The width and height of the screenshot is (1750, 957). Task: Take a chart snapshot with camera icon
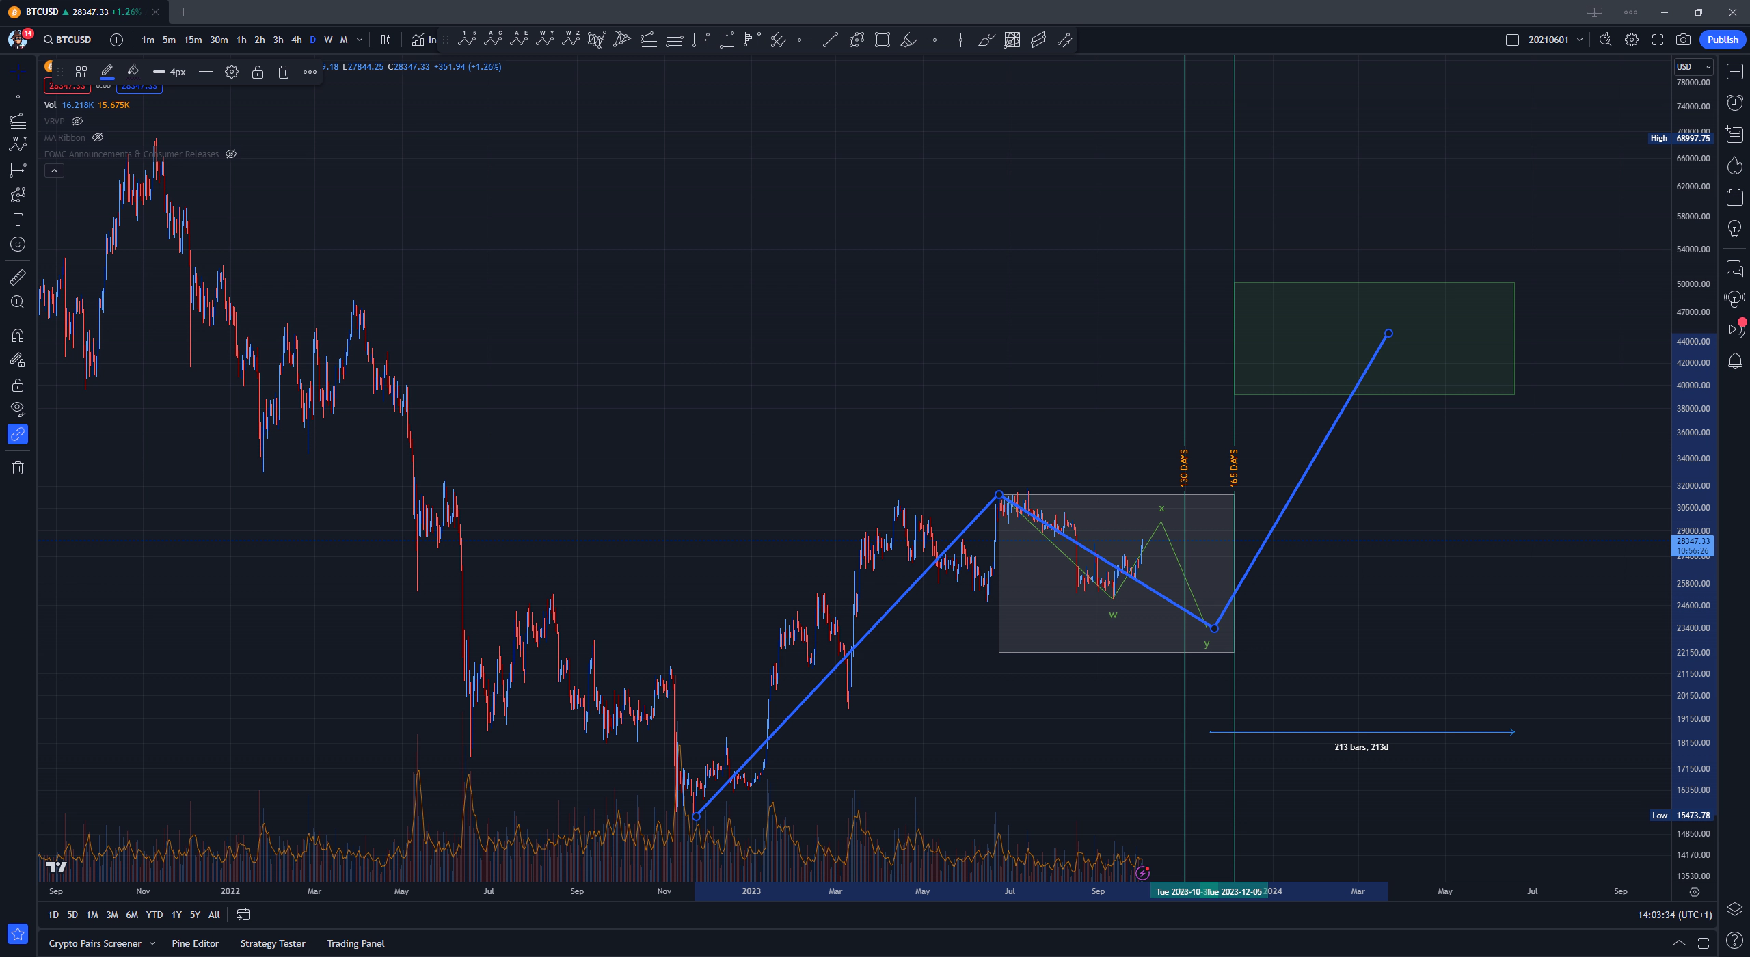pyautogui.click(x=1683, y=40)
